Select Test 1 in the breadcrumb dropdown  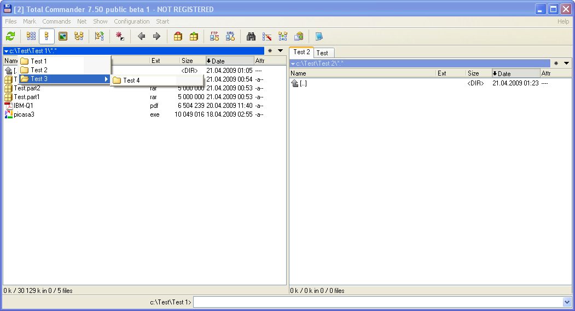[x=65, y=61]
